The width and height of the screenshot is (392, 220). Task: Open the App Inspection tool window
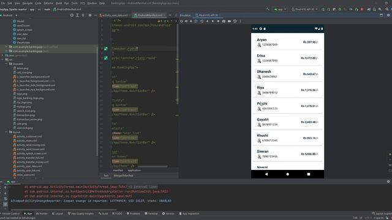click(189, 213)
